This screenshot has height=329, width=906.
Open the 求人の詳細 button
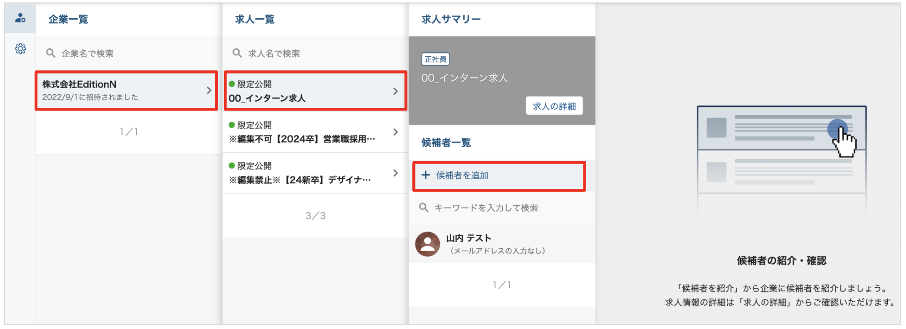[x=554, y=106]
